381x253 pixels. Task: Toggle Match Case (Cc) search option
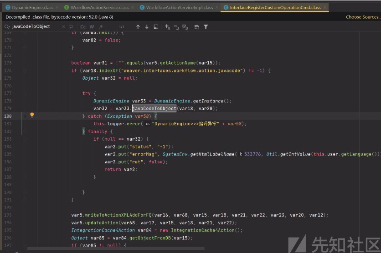click(83, 27)
